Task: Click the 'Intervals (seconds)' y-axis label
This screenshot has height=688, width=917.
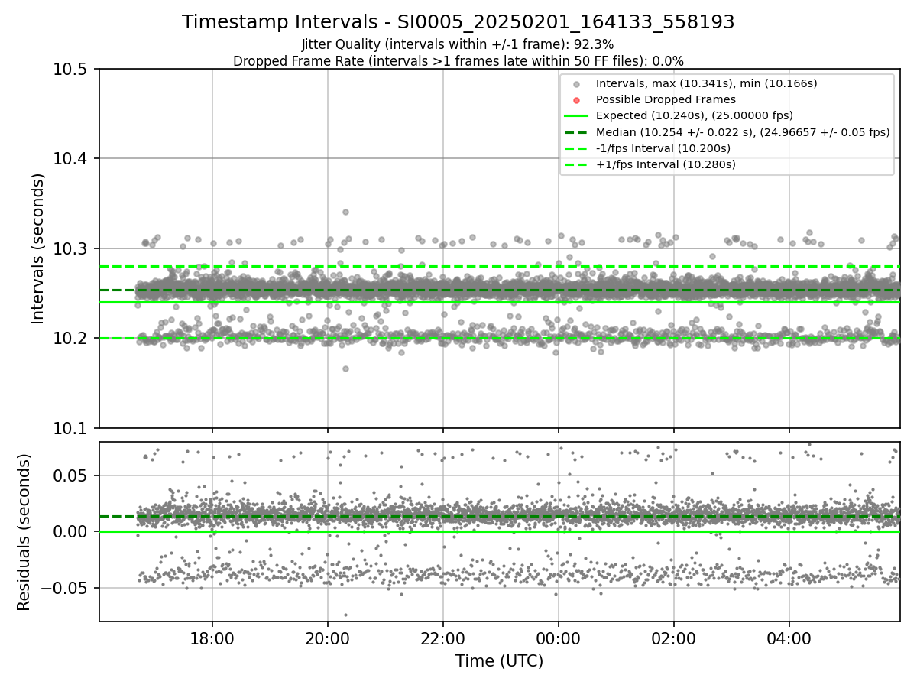Action: pos(38,248)
